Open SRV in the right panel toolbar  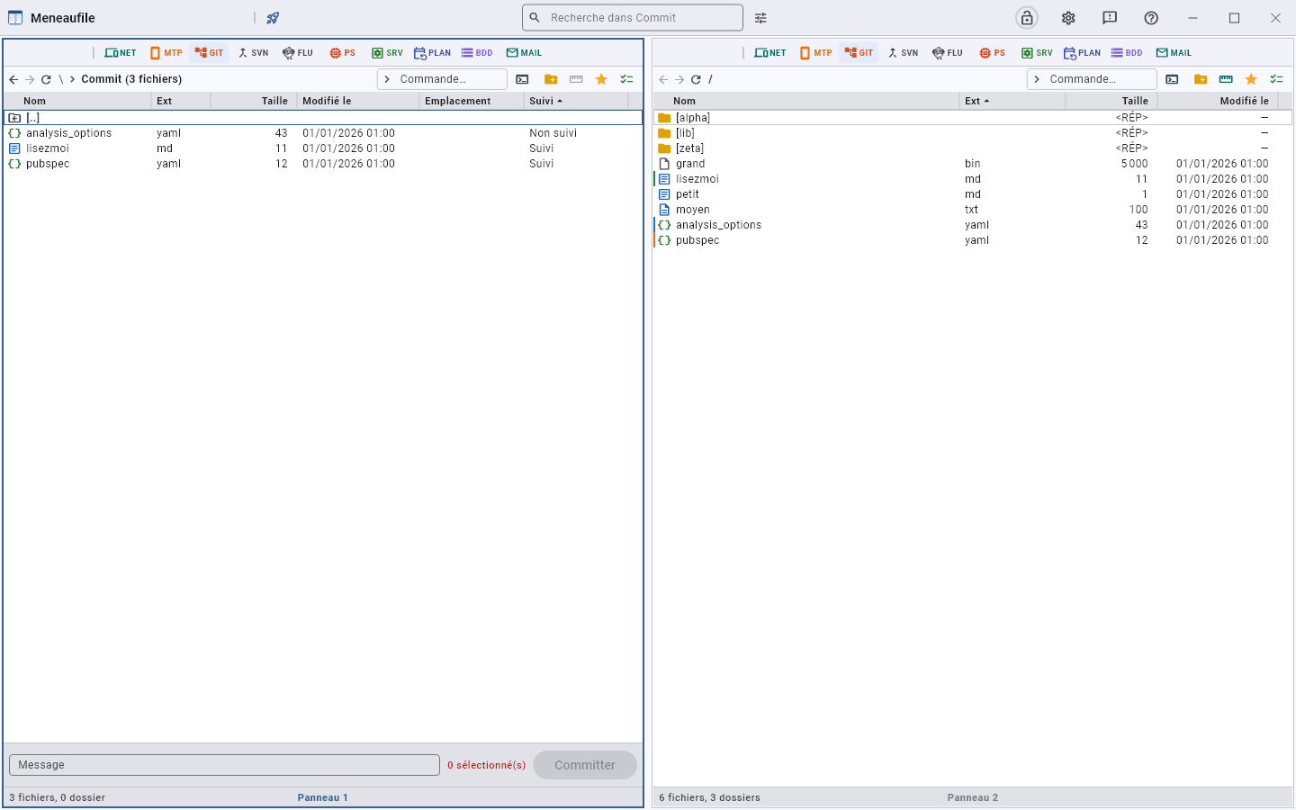[1037, 53]
